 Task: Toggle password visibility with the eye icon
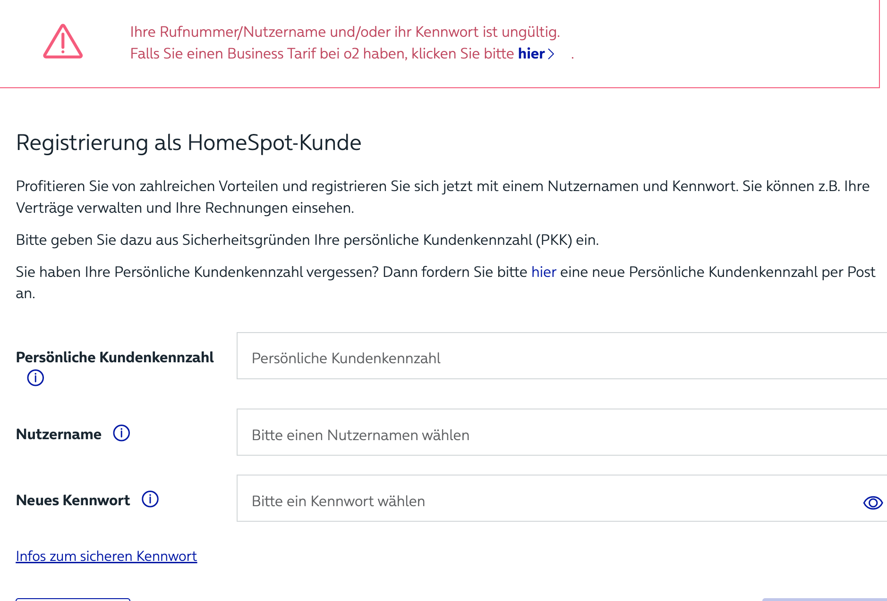coord(873,502)
